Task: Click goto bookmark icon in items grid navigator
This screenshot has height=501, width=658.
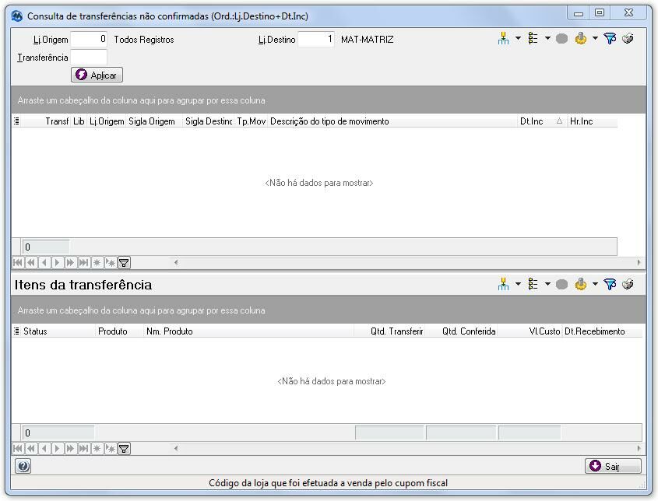Action: pos(111,449)
